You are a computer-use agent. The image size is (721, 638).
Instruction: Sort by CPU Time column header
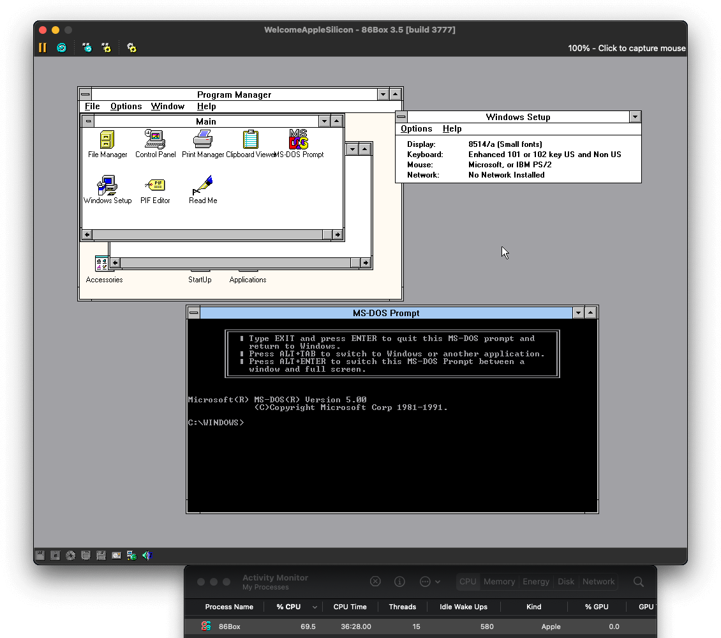[x=350, y=607]
